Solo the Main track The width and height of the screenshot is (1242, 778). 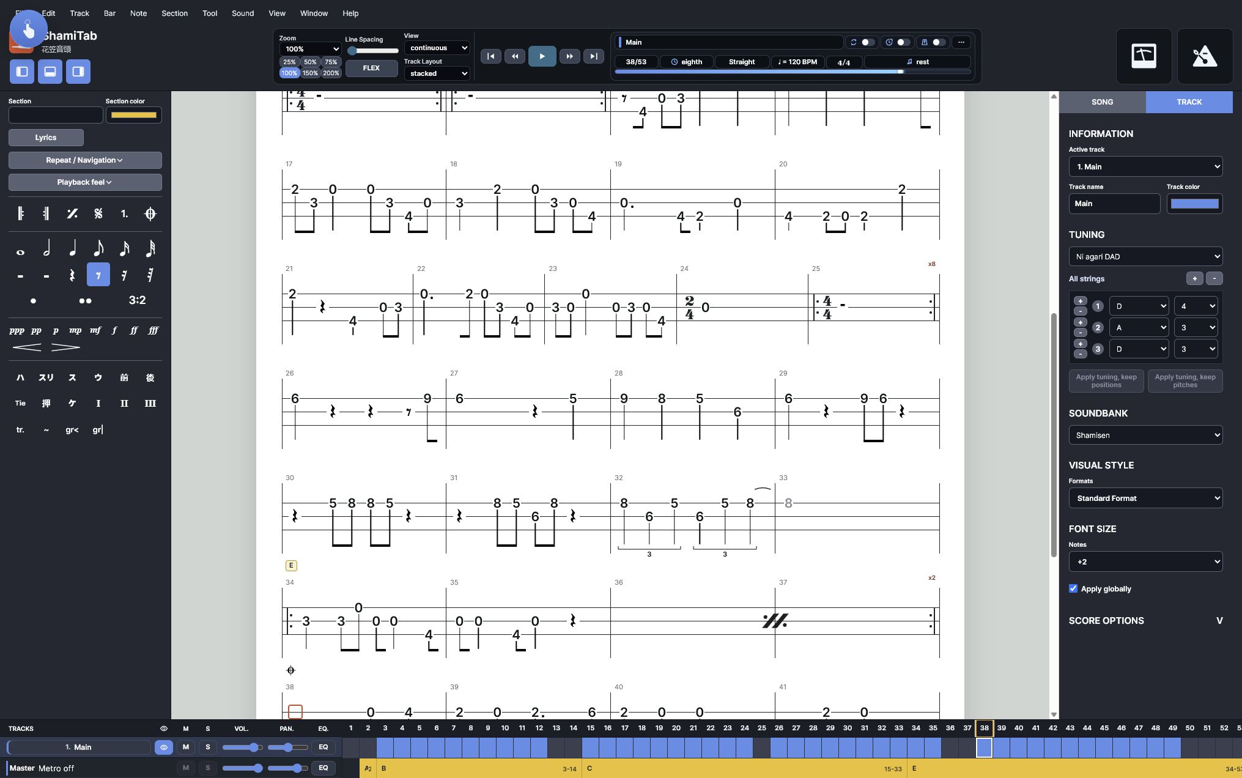(208, 747)
